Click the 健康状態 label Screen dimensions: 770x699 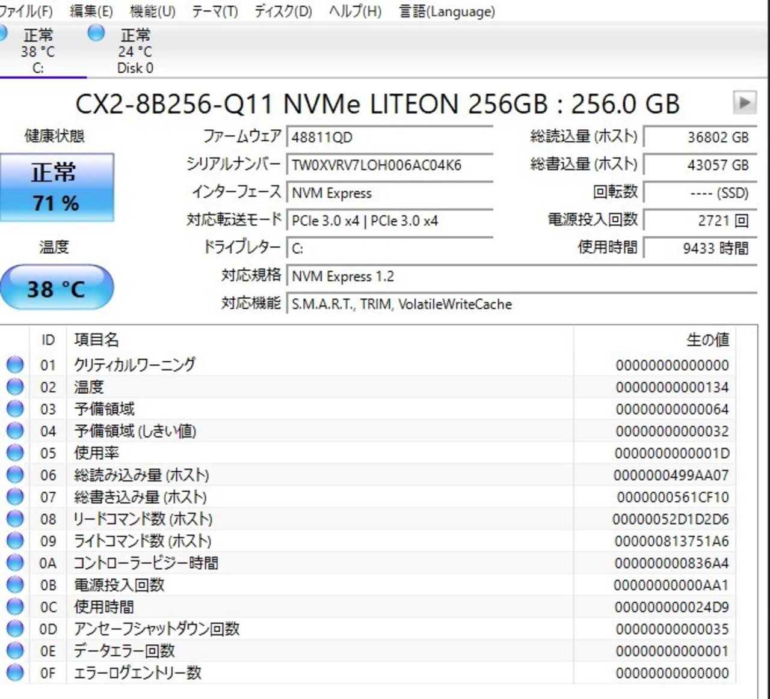54,136
